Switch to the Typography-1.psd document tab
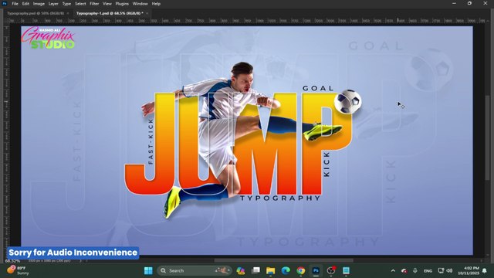Viewport: 494px width, 278px height. [110, 13]
